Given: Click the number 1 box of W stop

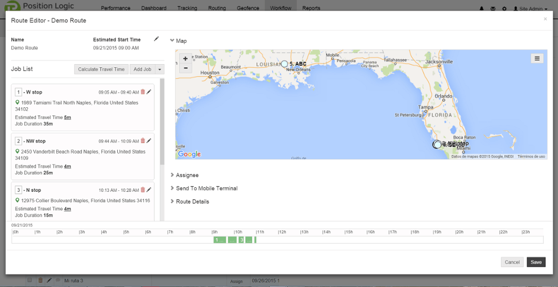Looking at the screenshot, I should click(18, 92).
